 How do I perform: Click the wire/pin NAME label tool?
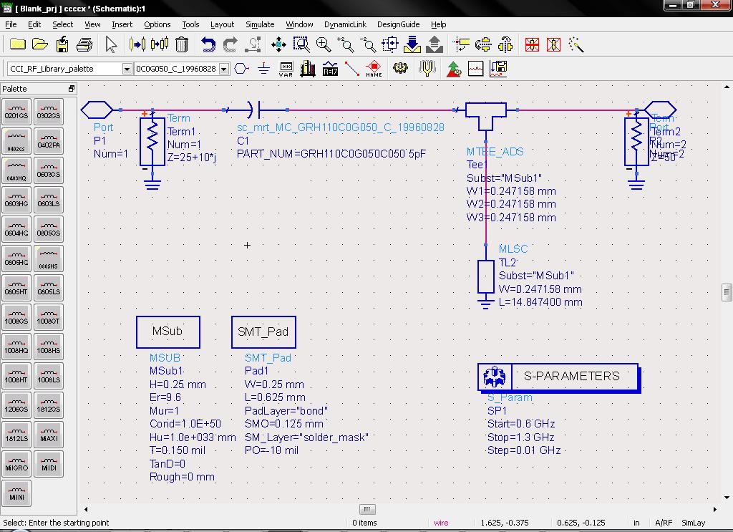point(374,69)
